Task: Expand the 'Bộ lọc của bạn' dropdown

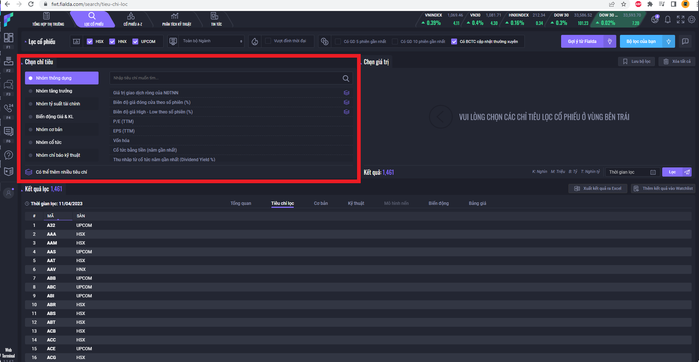Action: click(668, 41)
